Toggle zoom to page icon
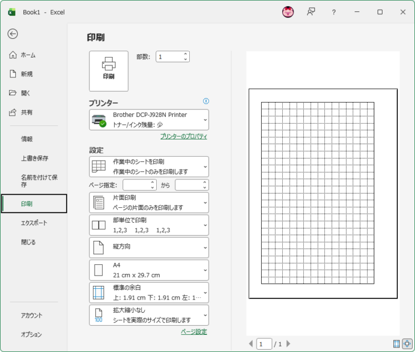Image resolution: width=415 pixels, height=352 pixels. pyautogui.click(x=407, y=343)
